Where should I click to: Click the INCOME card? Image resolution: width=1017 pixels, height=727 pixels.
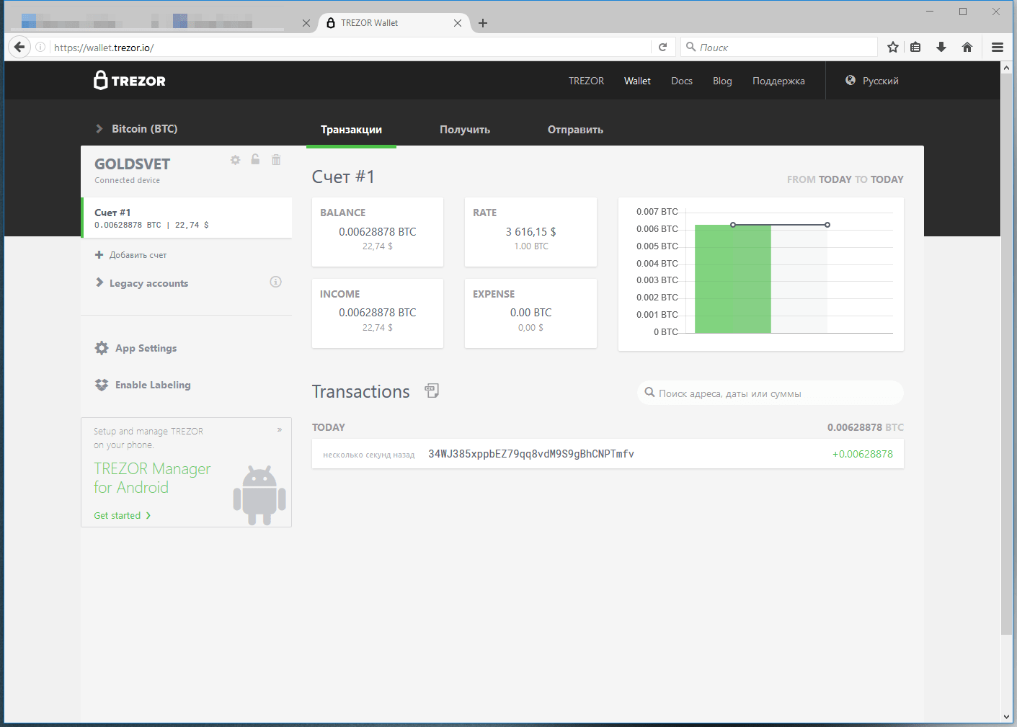point(378,313)
